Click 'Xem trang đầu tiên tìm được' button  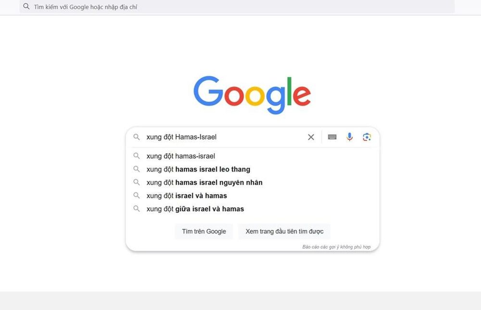coord(284,232)
